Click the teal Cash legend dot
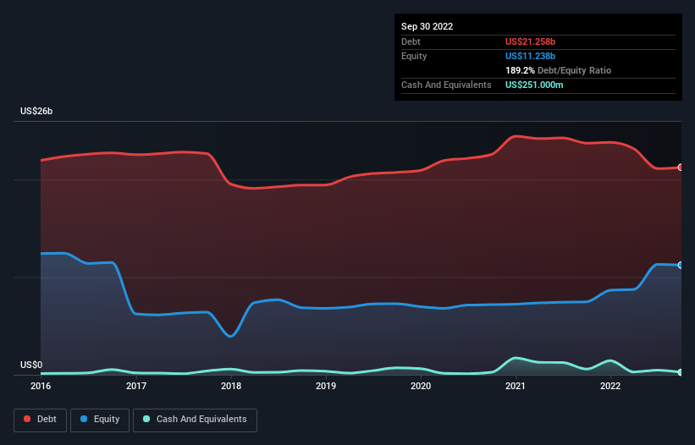This screenshot has height=445, width=695. 146,419
